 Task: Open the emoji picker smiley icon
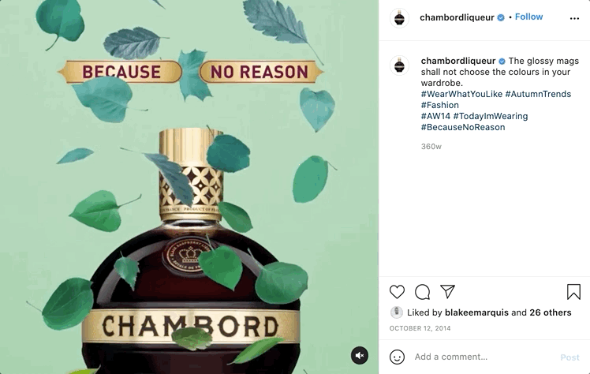[397, 357]
